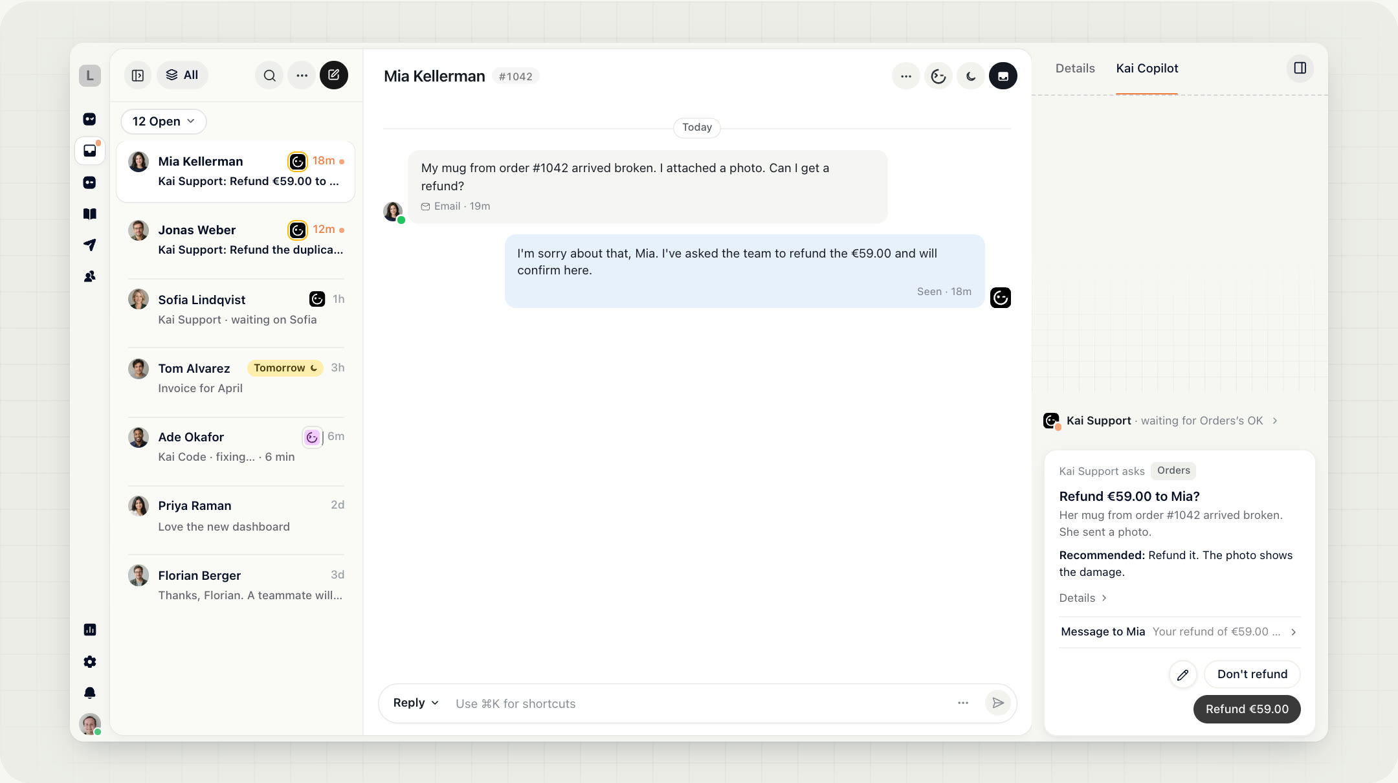Click the Kai assistant icon in header
This screenshot has width=1398, height=783.
click(938, 76)
